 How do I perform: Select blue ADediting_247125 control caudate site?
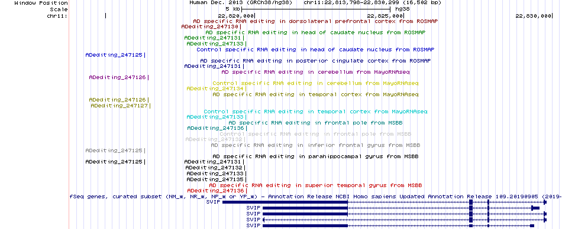(x=115, y=55)
